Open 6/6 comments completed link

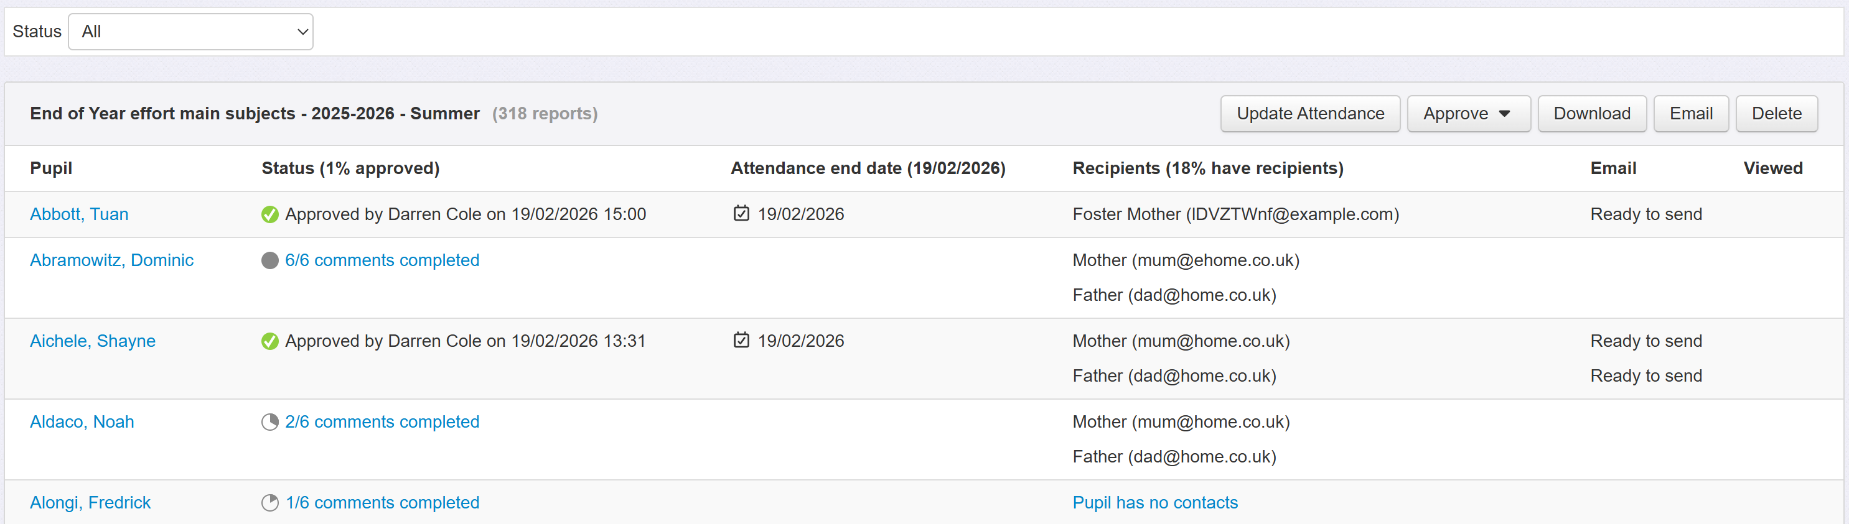pos(382,260)
